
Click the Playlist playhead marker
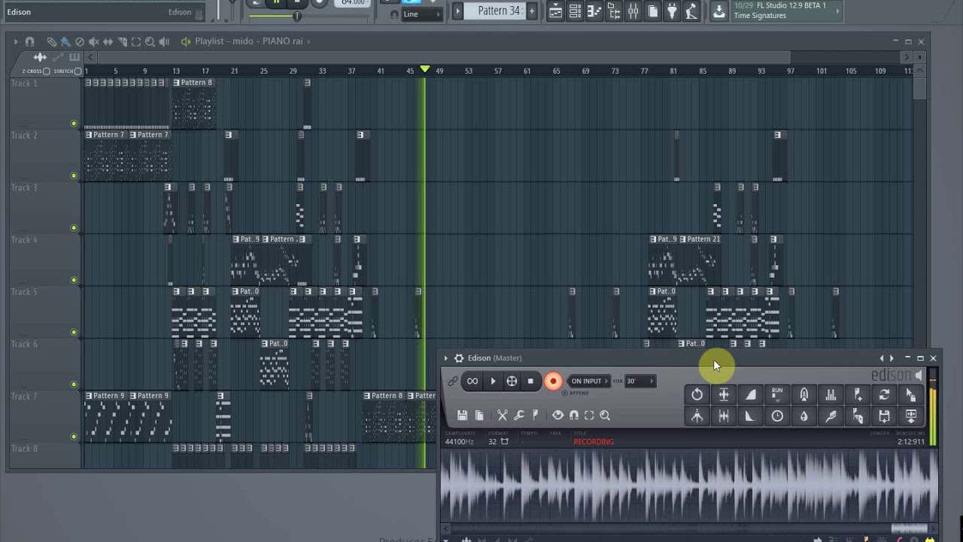(x=425, y=69)
